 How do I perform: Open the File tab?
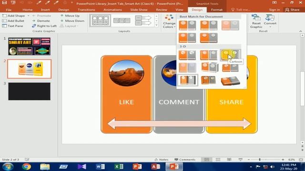point(9,9)
